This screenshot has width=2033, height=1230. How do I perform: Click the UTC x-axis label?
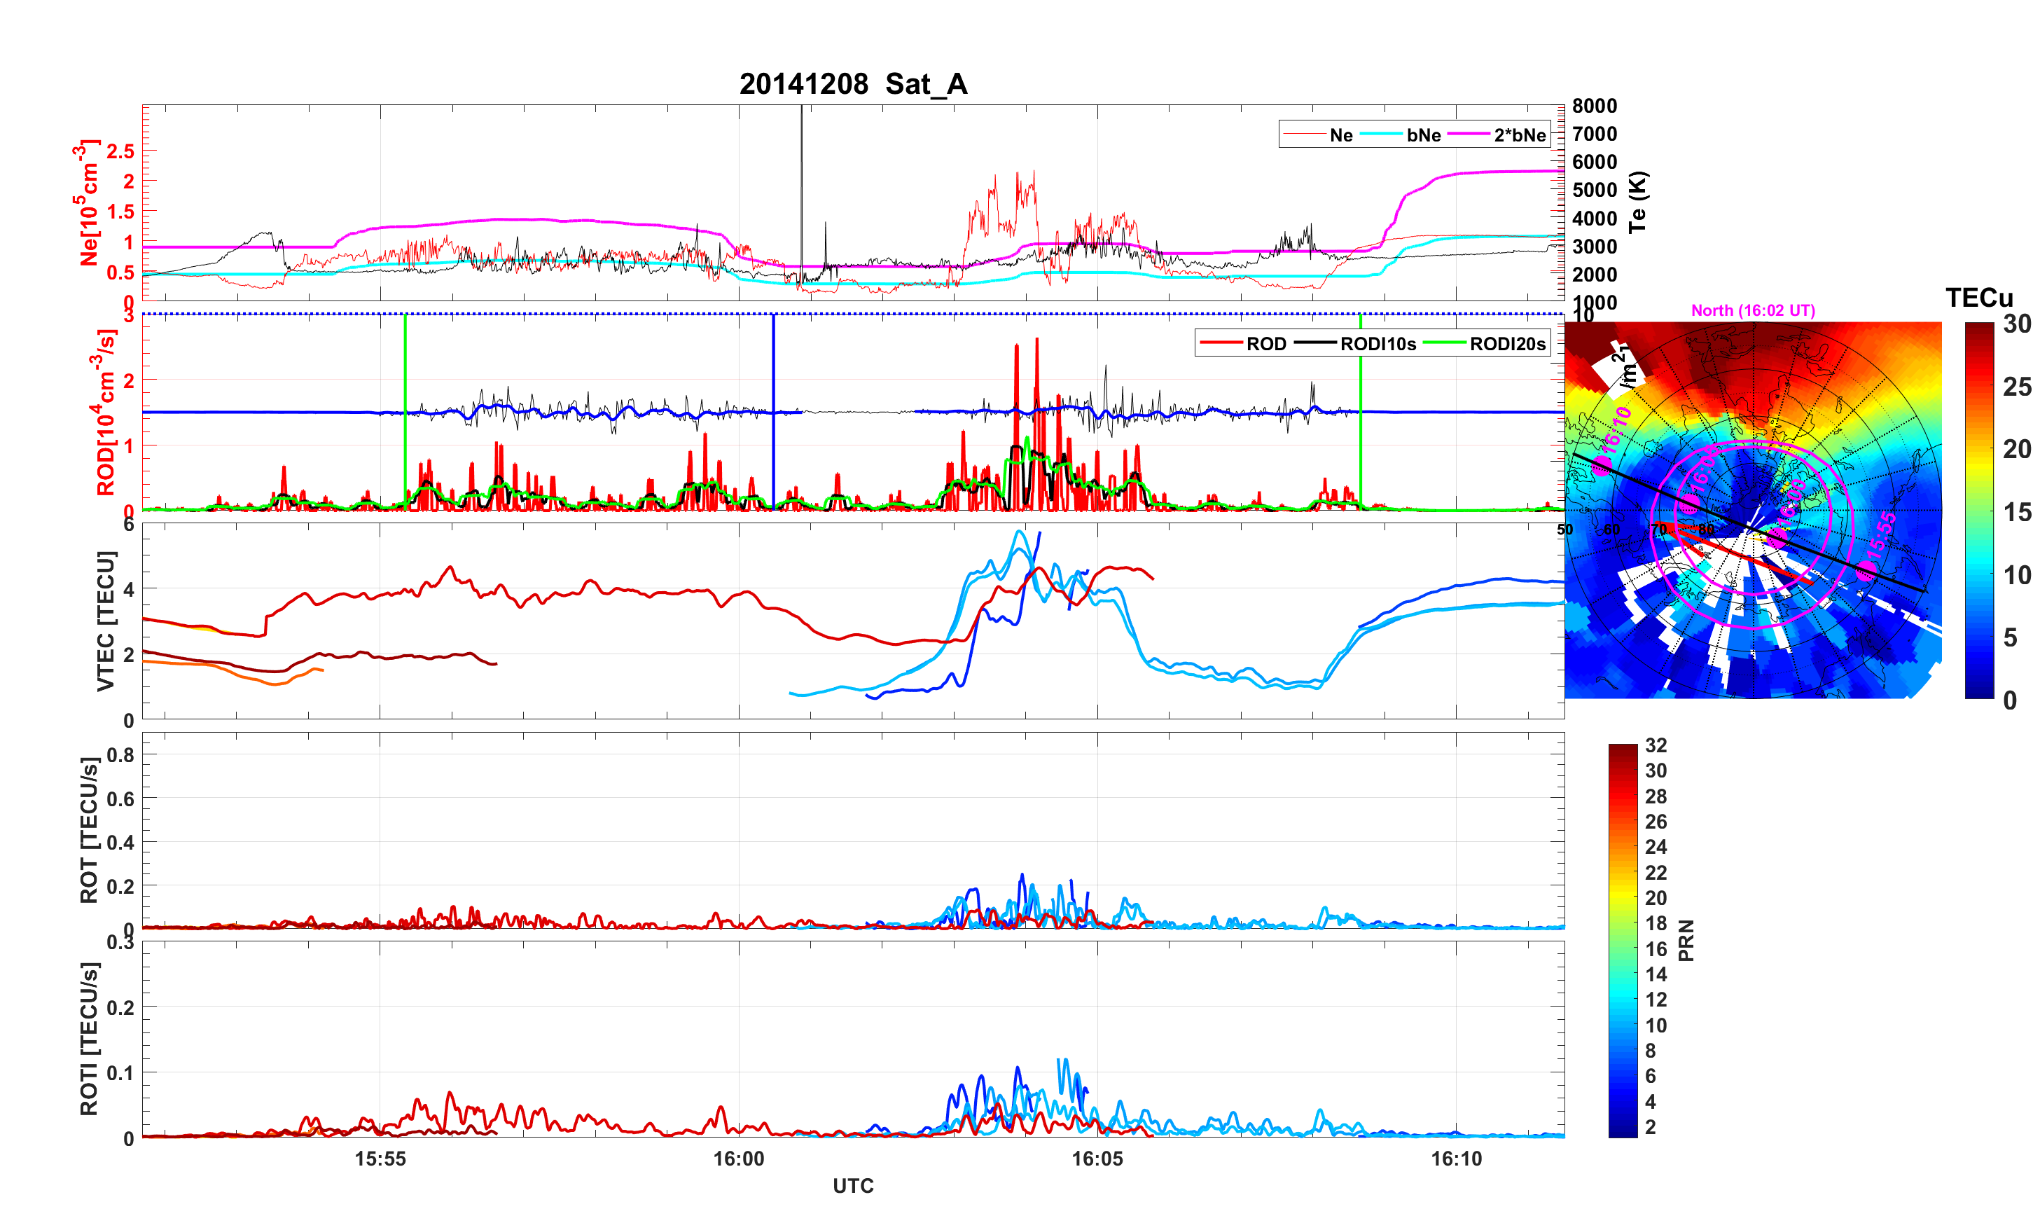click(852, 1185)
